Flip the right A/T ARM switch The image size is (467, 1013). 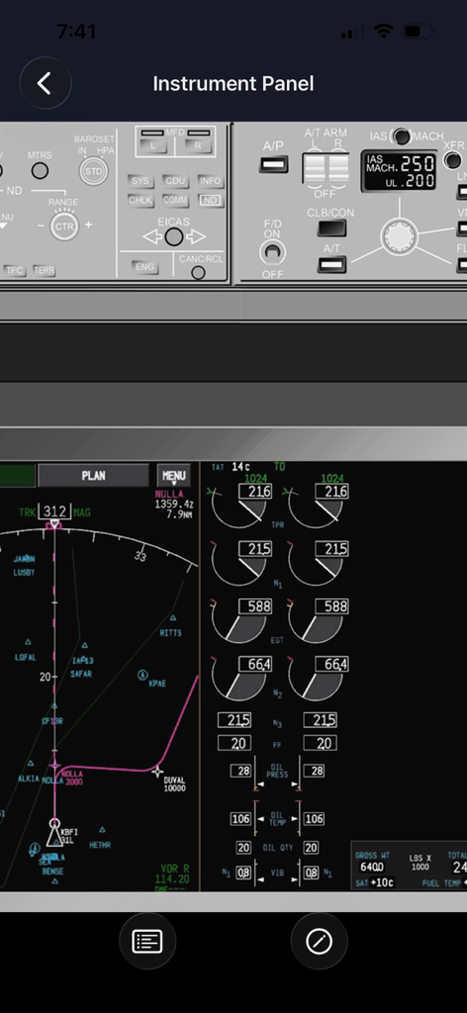[x=338, y=168]
